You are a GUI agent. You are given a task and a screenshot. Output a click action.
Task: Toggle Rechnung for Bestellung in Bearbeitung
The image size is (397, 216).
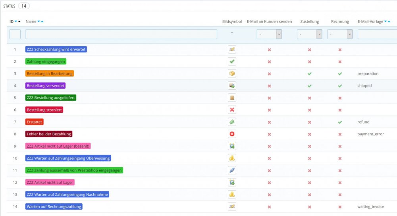(x=340, y=74)
